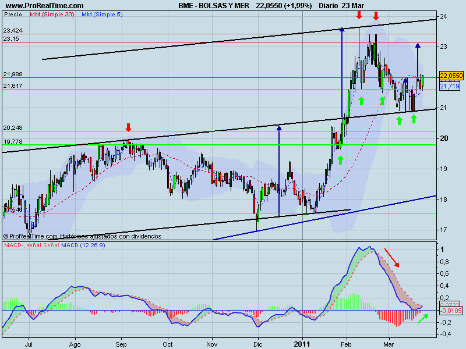Click the Feb month label on time axis
466x349 pixels.
346,344
